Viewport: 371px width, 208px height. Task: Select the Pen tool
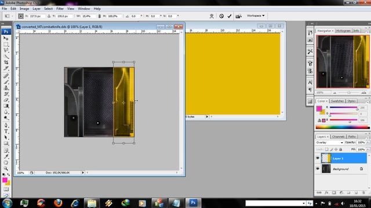click(x=6, y=125)
